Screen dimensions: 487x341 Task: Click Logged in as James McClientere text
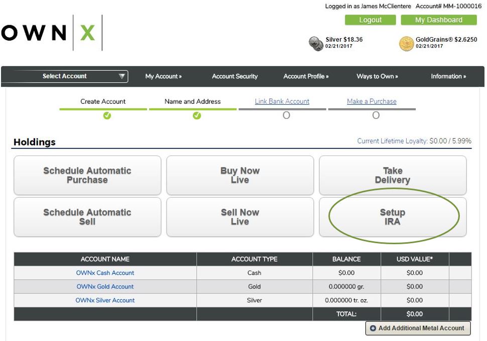(x=368, y=6)
